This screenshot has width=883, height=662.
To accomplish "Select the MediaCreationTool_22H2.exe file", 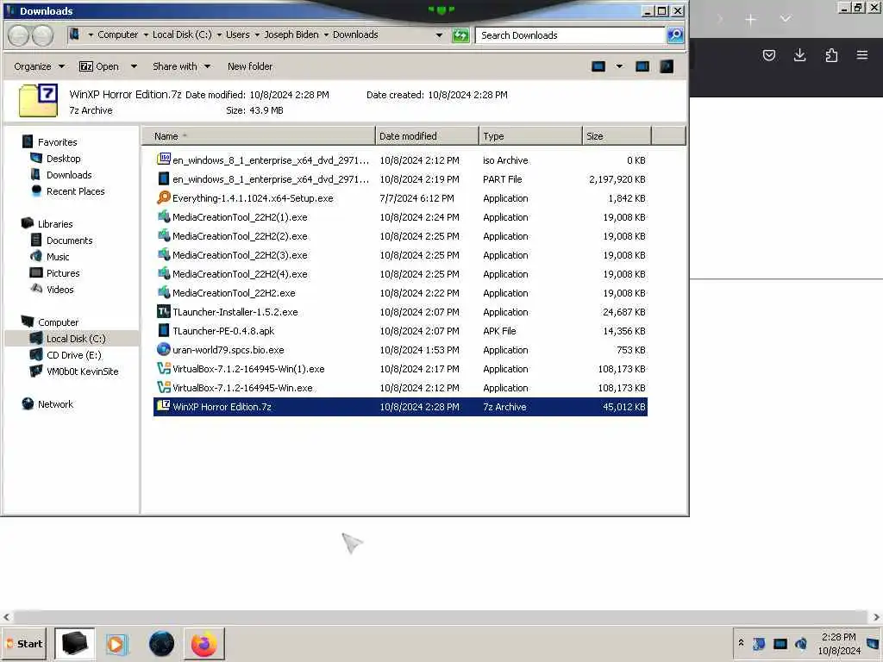I will [400, 293].
